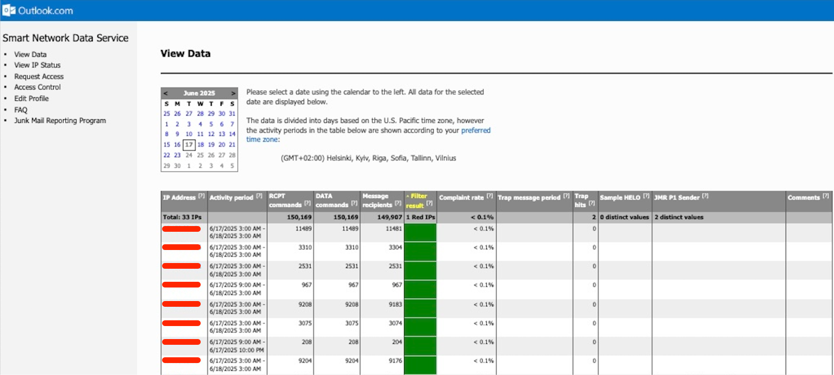834x375 pixels.
Task: Go to previous month in calendar
Action: tap(166, 93)
